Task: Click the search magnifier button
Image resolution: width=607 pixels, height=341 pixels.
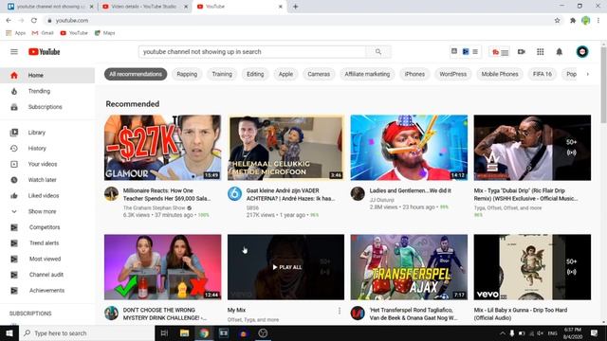Action: pos(378,52)
